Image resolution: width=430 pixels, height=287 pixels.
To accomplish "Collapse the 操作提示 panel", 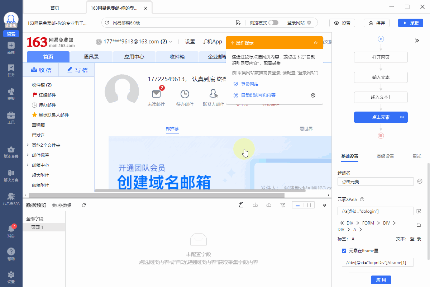I will coord(316,43).
